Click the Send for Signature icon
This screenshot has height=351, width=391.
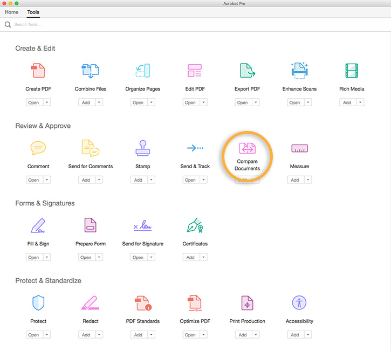click(x=142, y=225)
